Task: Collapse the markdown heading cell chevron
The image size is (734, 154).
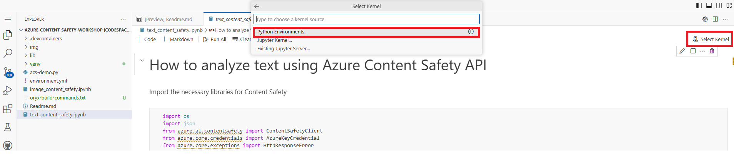Action: (x=142, y=61)
